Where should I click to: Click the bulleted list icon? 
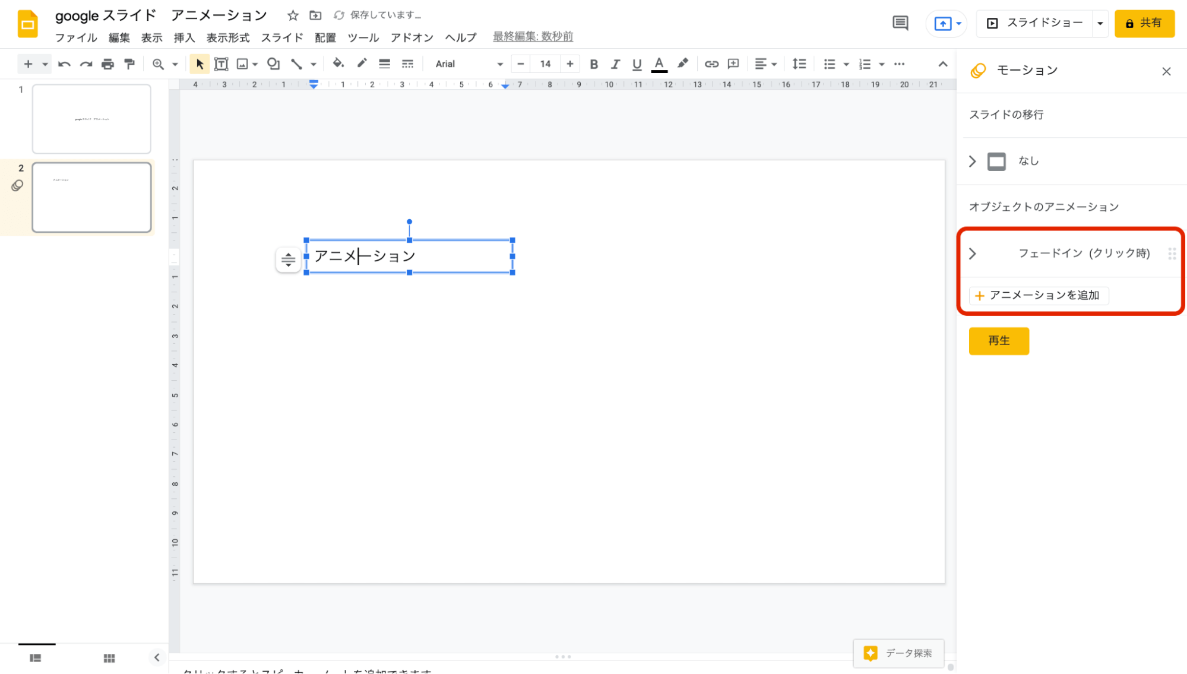[830, 64]
